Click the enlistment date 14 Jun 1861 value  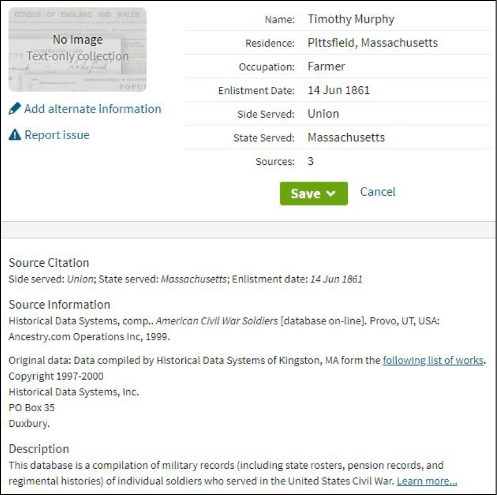point(339,90)
